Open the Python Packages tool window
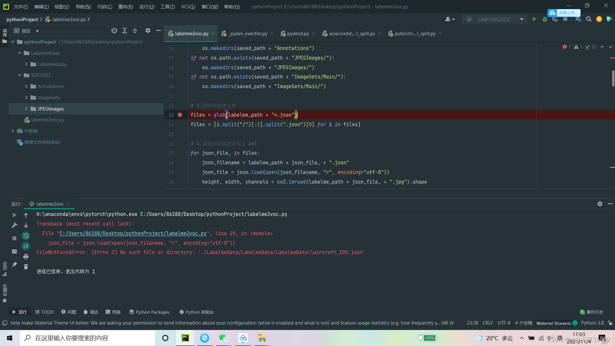The width and height of the screenshot is (615, 346). (x=149, y=312)
